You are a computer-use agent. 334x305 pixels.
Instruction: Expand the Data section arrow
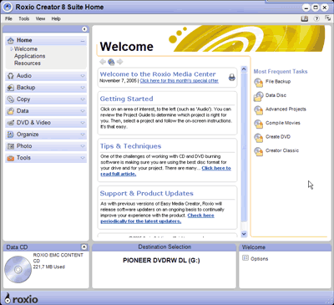(83, 111)
